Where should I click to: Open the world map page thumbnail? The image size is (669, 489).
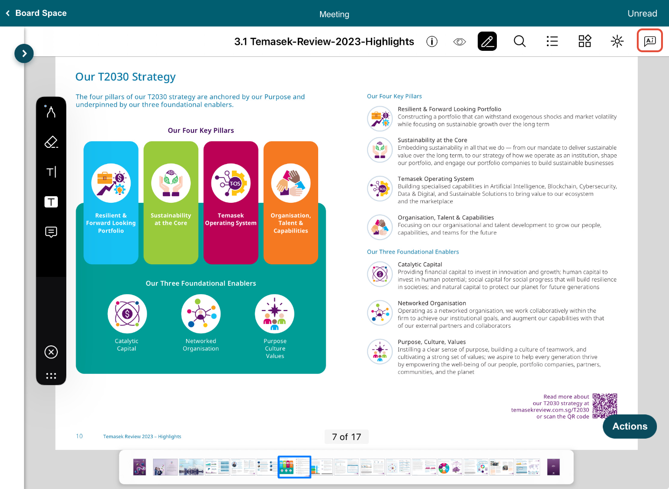coord(528,467)
